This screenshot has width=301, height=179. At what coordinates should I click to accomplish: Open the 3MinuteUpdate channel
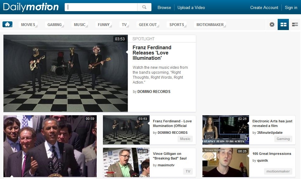tap(270, 133)
